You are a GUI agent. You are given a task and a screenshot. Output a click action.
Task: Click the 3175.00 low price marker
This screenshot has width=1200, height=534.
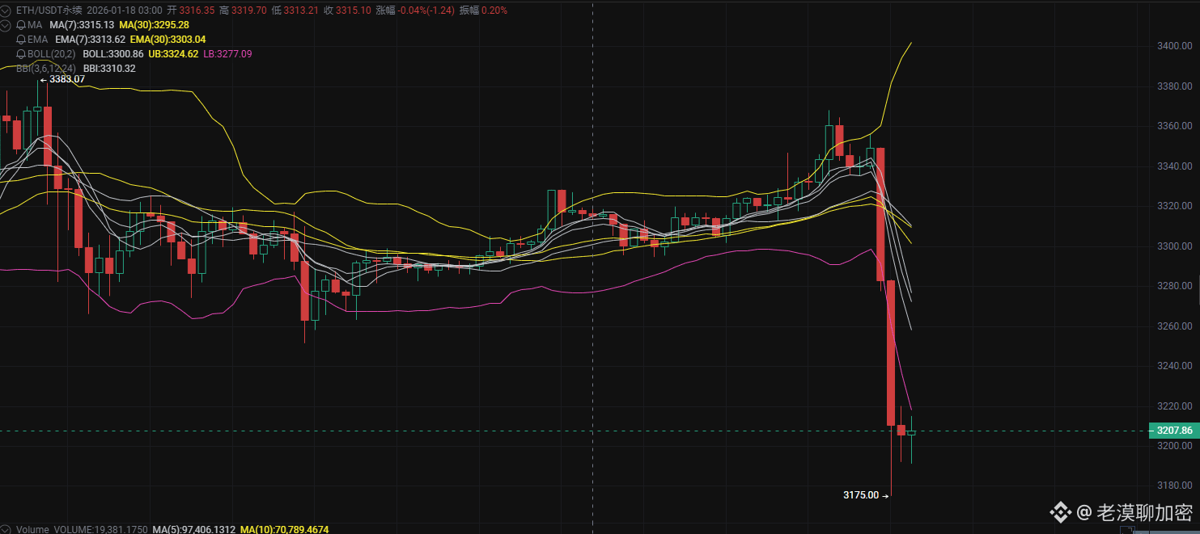tap(861, 494)
